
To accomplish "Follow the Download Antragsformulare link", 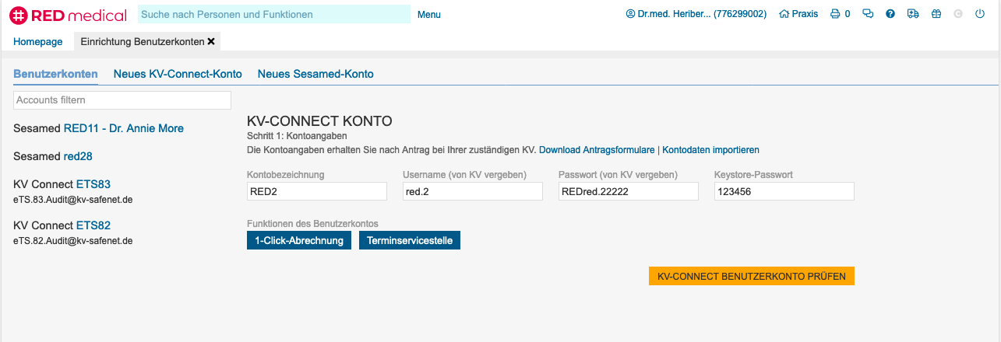I will tap(597, 149).
